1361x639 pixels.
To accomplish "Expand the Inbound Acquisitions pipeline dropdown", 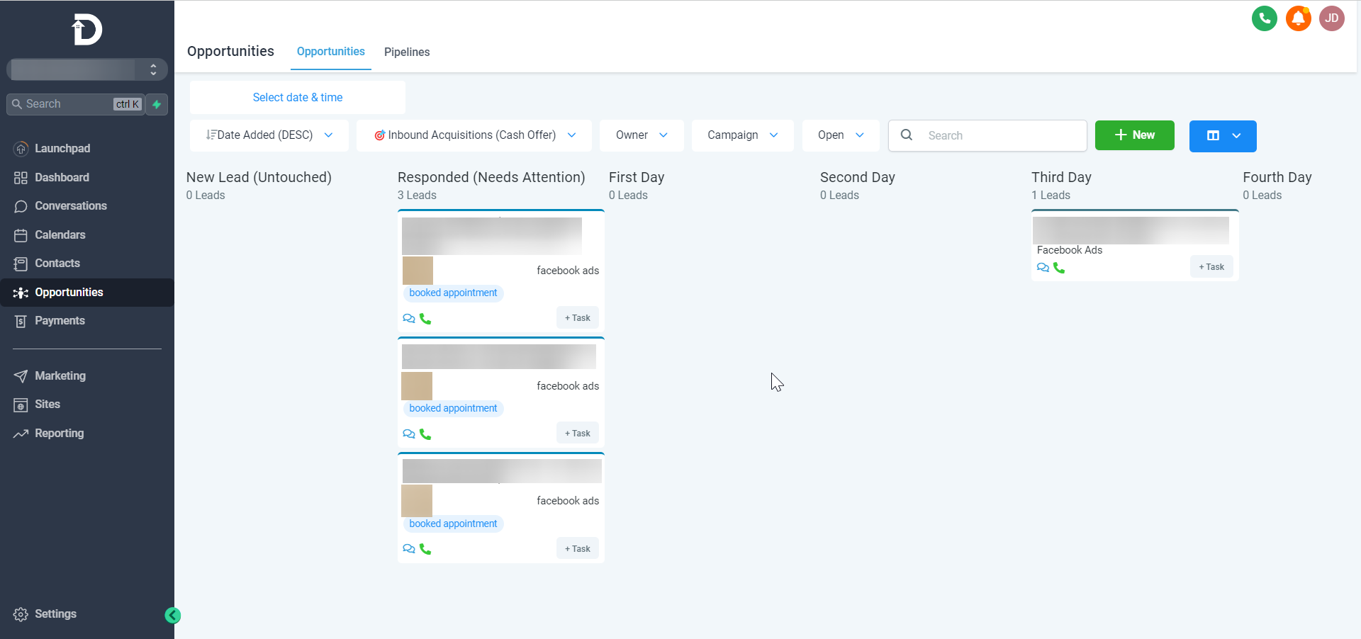I will 474,135.
